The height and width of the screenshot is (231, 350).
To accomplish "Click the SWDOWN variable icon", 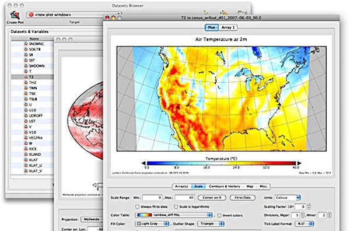I will pos(26,66).
